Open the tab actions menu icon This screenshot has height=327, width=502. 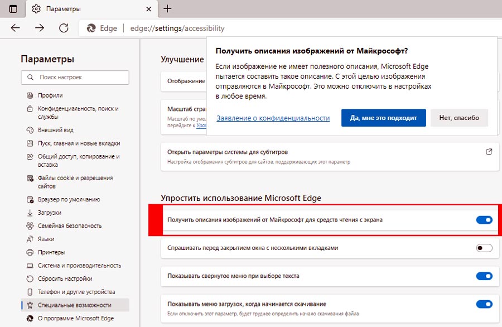[x=13, y=9]
